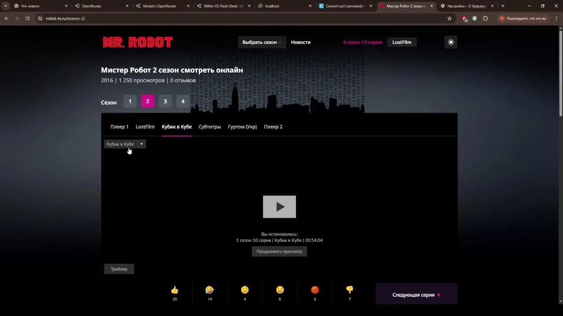The width and height of the screenshot is (563, 316).
Task: Switch to the Гуртом (Укр) tab
Action: tap(242, 127)
